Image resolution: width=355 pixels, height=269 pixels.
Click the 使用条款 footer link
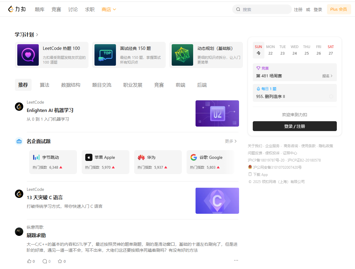pyautogui.click(x=309, y=146)
